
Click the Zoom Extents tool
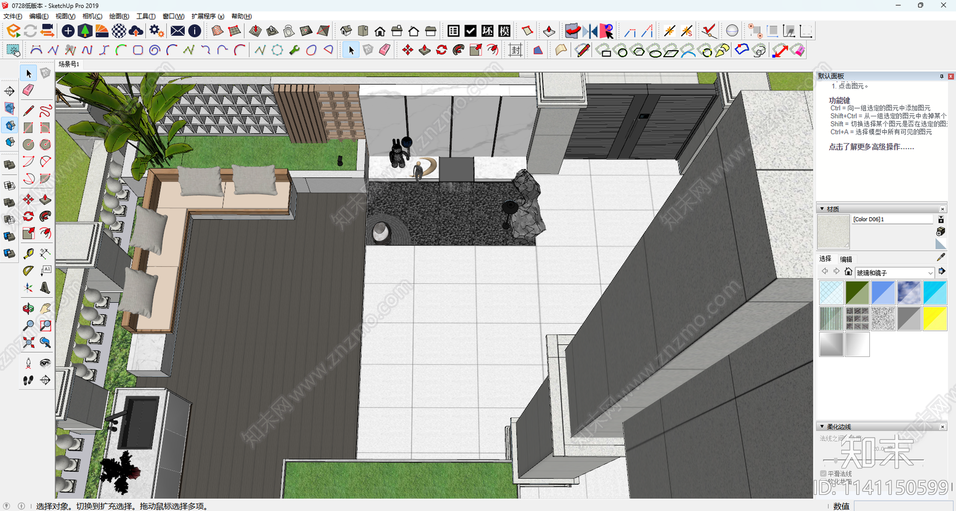tap(28, 342)
